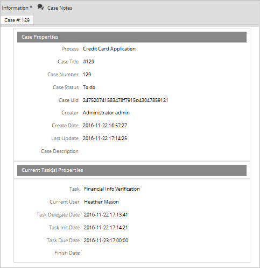
Task: Click the Task Init Date value
Action: 106,227
